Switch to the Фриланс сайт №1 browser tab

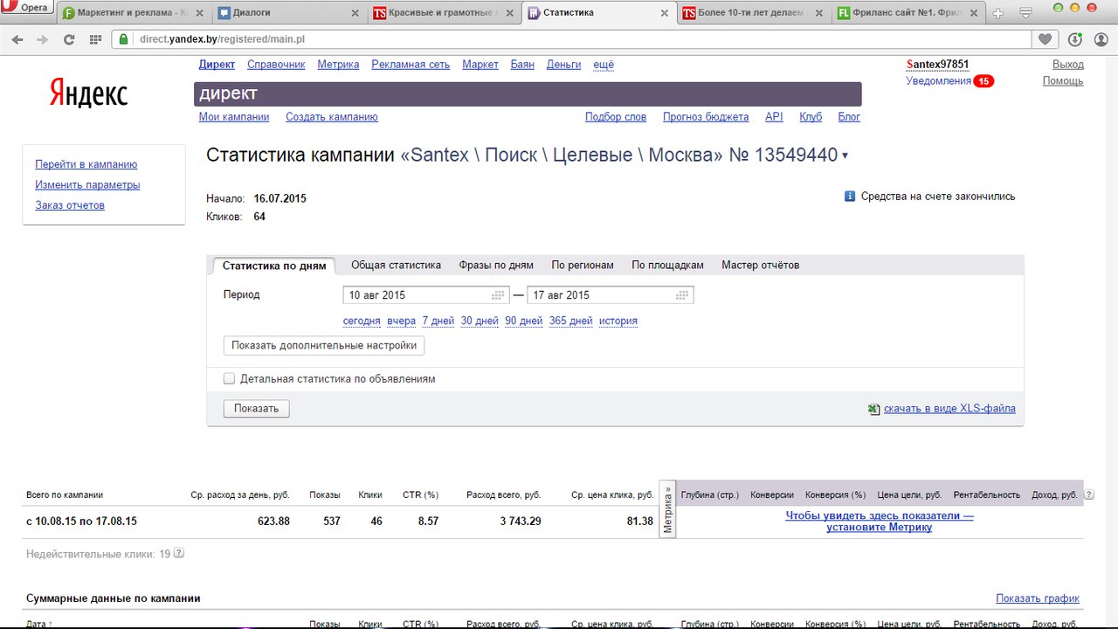pos(908,13)
